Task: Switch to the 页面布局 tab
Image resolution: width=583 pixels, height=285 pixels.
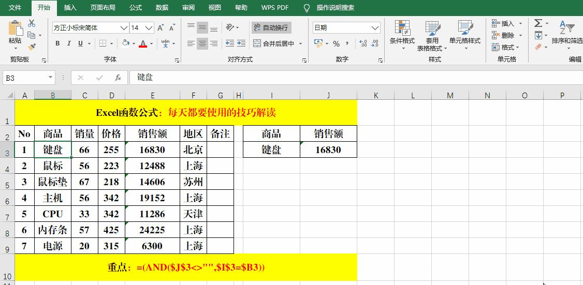Action: [103, 7]
